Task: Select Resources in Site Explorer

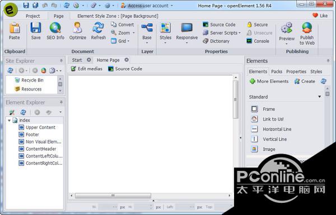Action: click(28, 89)
